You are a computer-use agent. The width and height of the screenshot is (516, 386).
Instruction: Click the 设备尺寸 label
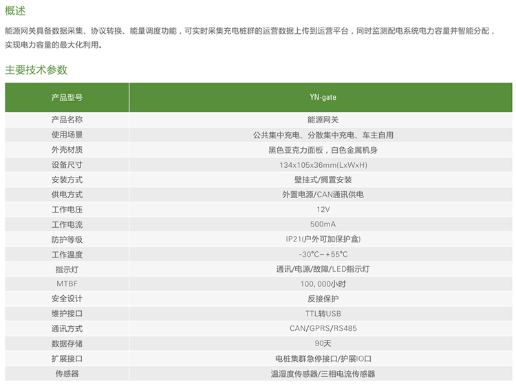pyautogui.click(x=67, y=165)
